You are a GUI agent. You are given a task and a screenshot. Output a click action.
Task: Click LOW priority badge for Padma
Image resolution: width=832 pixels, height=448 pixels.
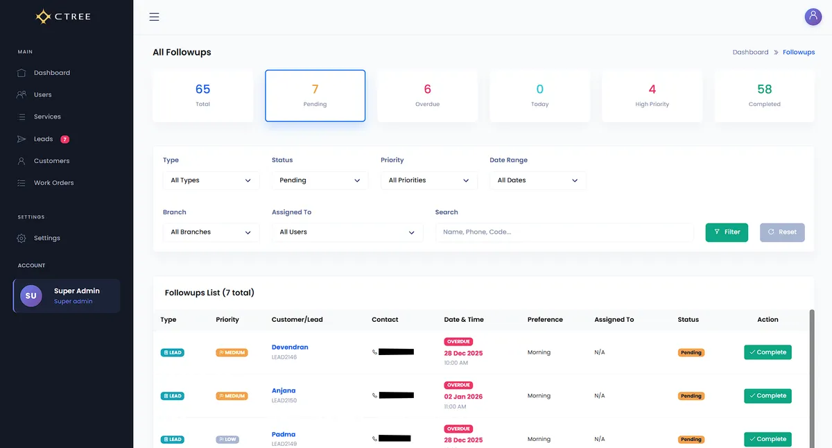click(x=227, y=439)
